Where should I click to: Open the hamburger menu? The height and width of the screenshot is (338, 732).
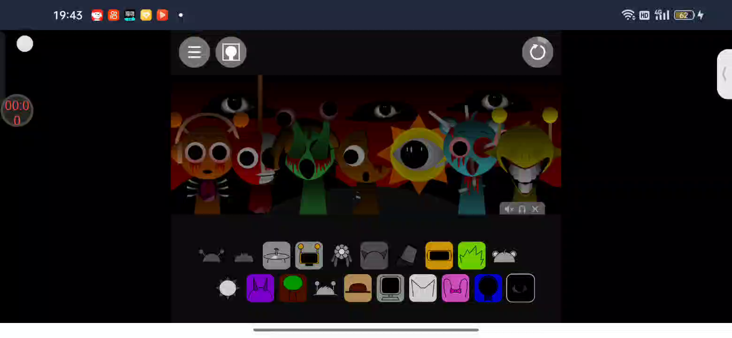194,52
